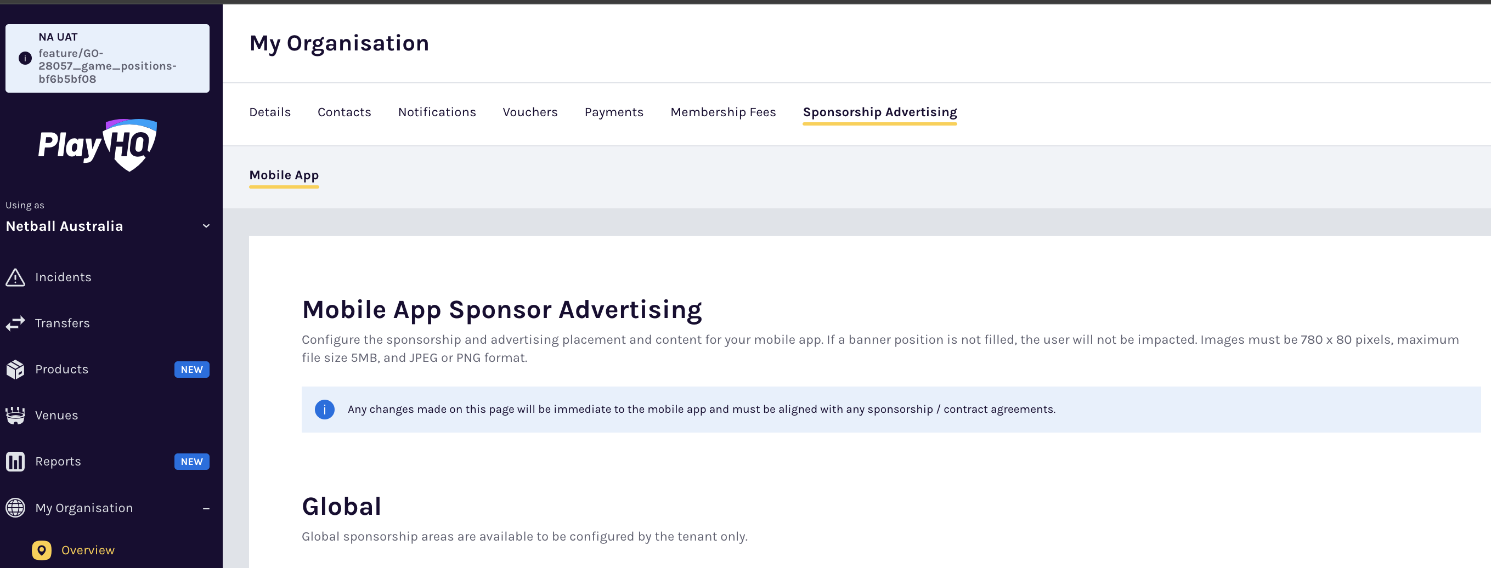The image size is (1491, 568).
Task: Open the Vouchers section
Action: point(529,112)
